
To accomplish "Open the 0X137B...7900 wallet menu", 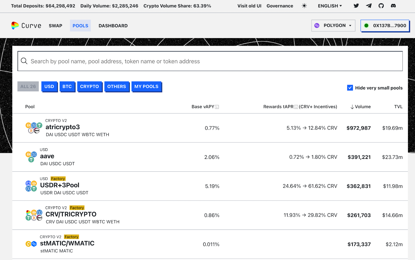I will tap(385, 26).
